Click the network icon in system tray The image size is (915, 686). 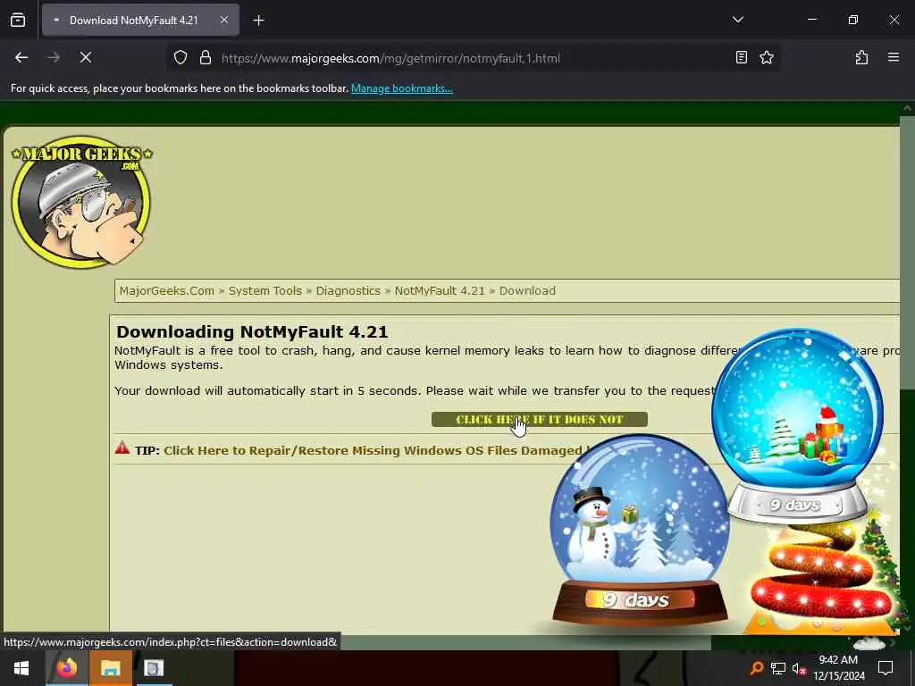778,668
